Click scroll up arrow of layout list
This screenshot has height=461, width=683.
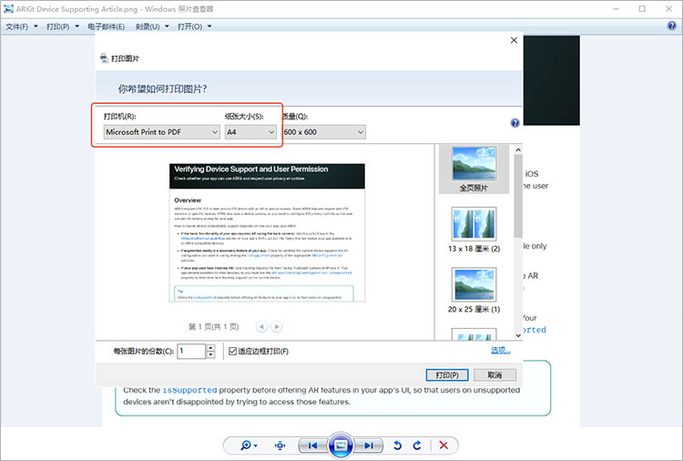coord(518,150)
